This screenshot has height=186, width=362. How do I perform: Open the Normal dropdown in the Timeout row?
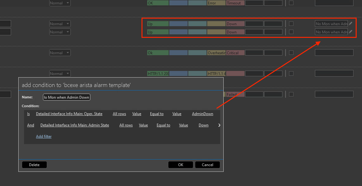(60, 3)
